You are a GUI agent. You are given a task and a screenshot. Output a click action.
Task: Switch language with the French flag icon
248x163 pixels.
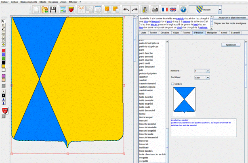tap(164, 9)
